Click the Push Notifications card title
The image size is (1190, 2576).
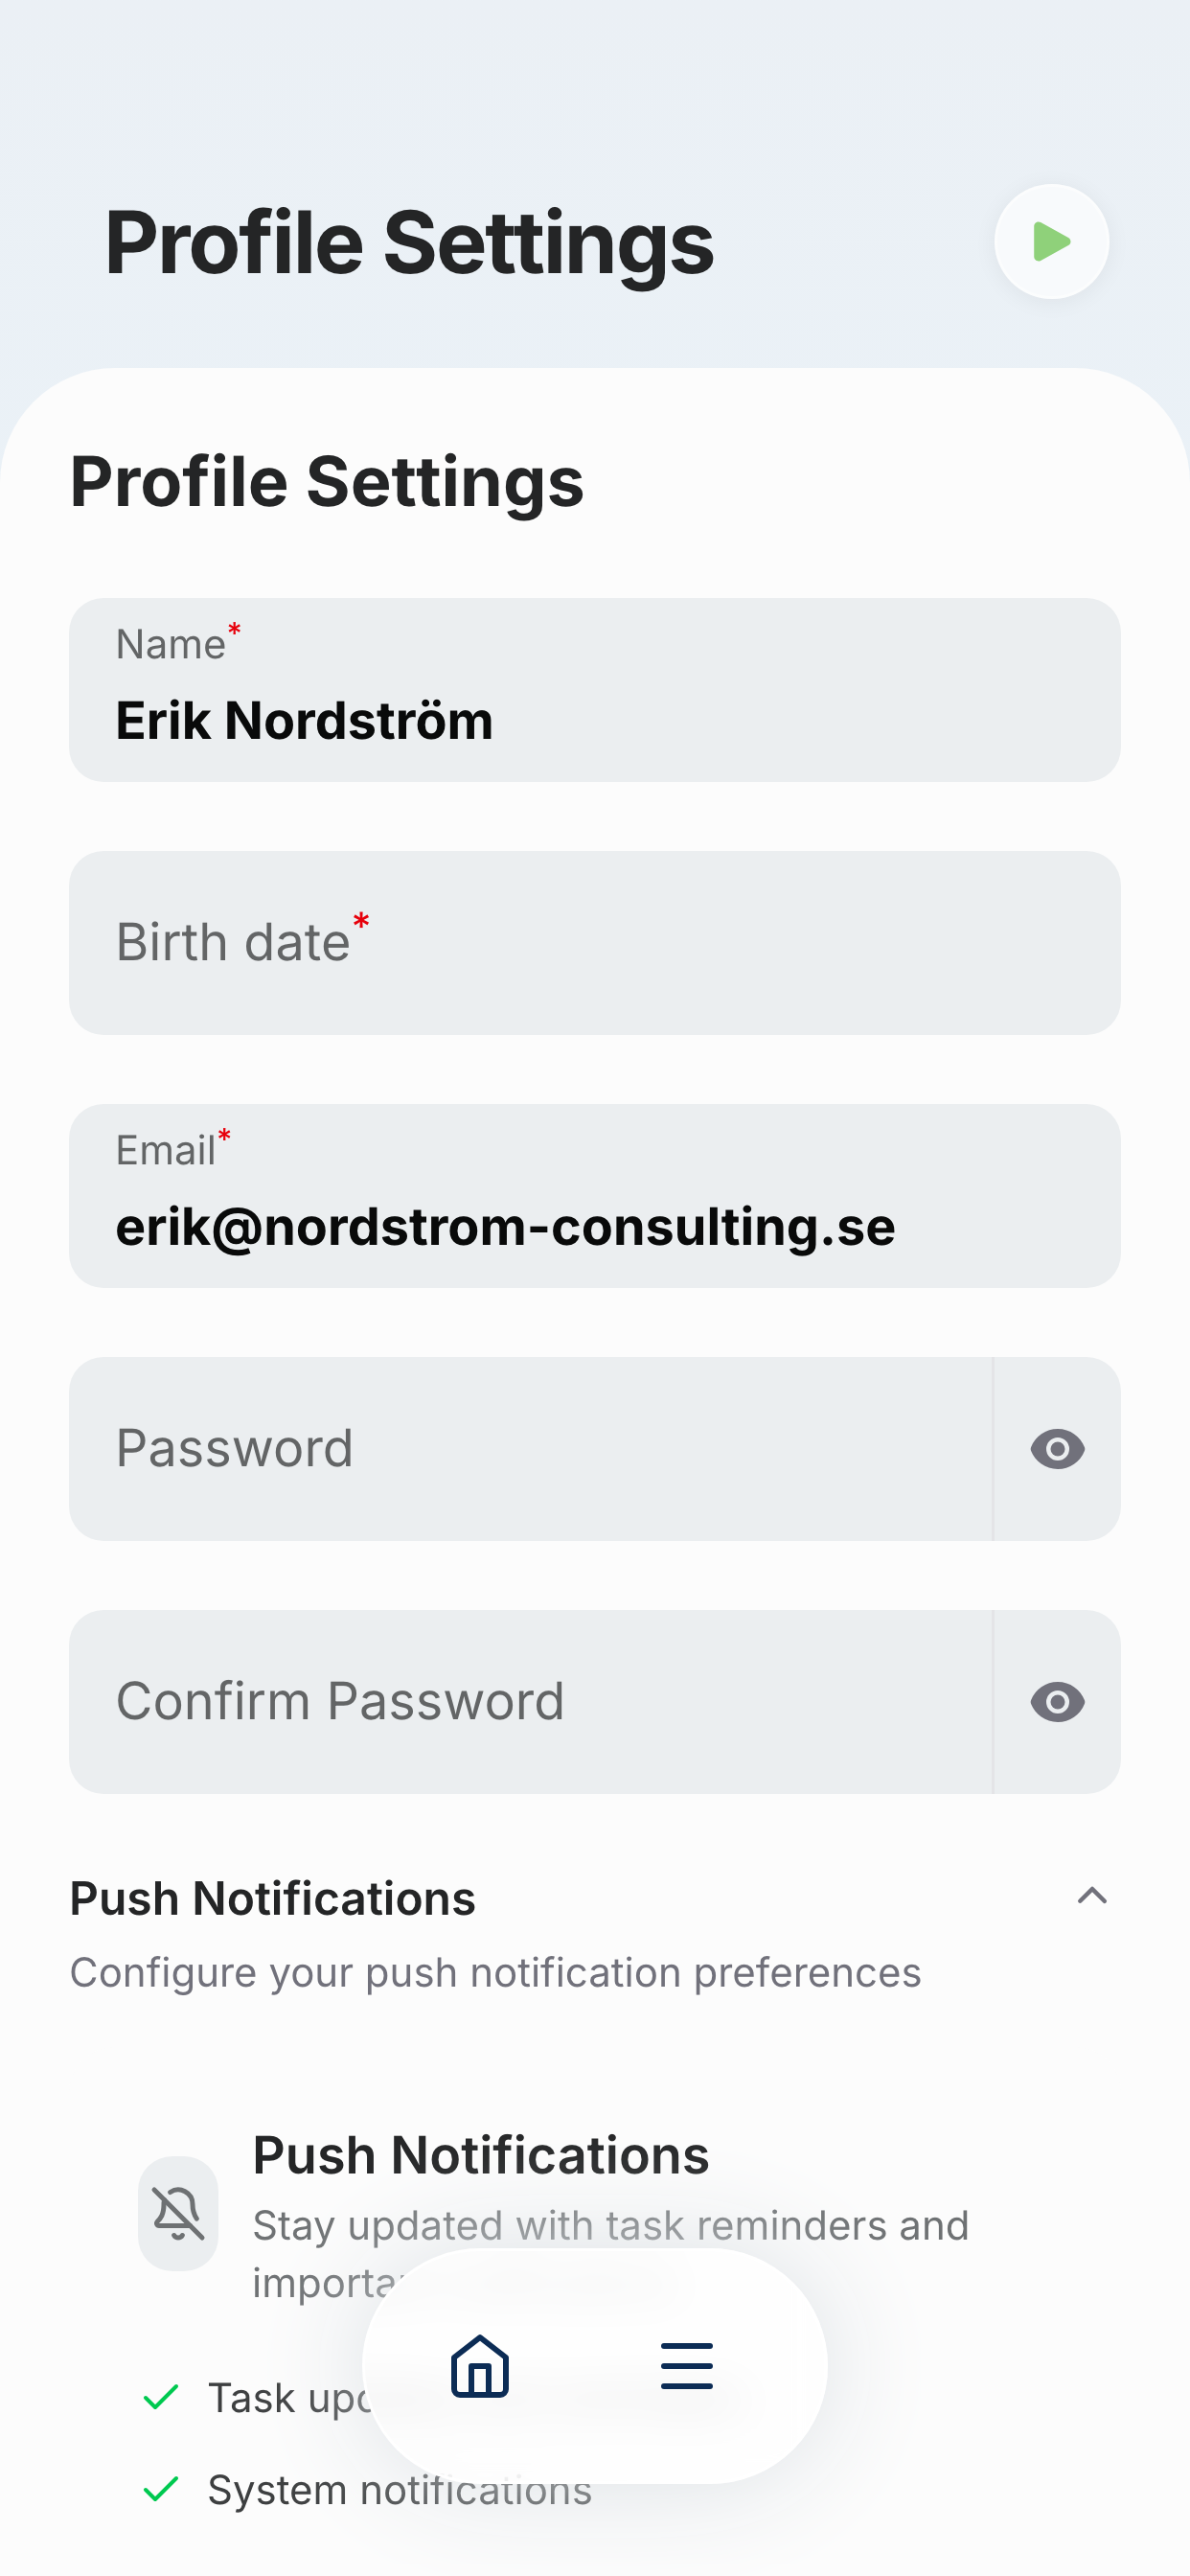(x=481, y=2154)
